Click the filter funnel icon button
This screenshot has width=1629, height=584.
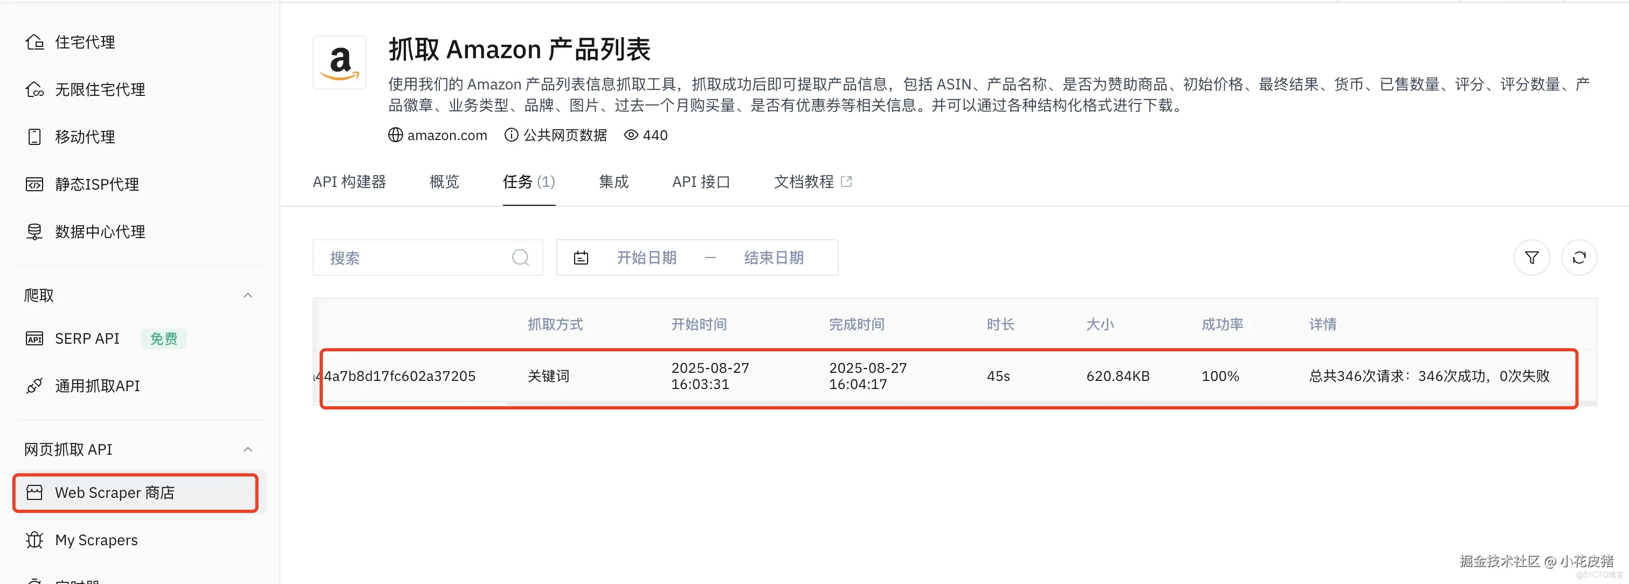click(1531, 258)
